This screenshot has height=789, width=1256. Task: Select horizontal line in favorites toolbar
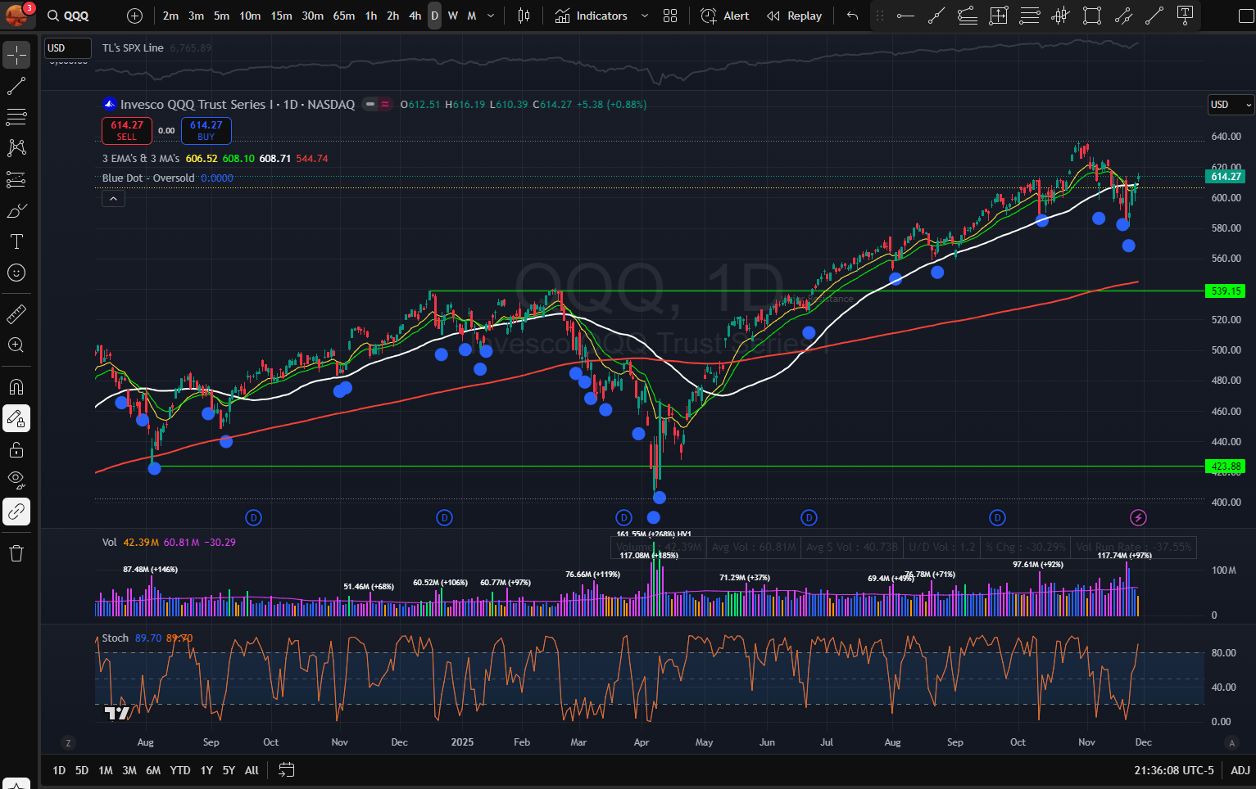tap(905, 16)
